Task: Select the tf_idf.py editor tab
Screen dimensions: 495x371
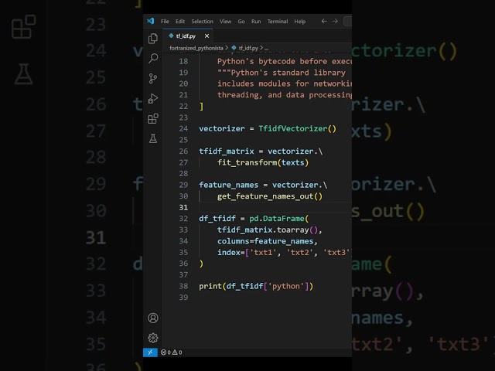Action: click(188, 36)
